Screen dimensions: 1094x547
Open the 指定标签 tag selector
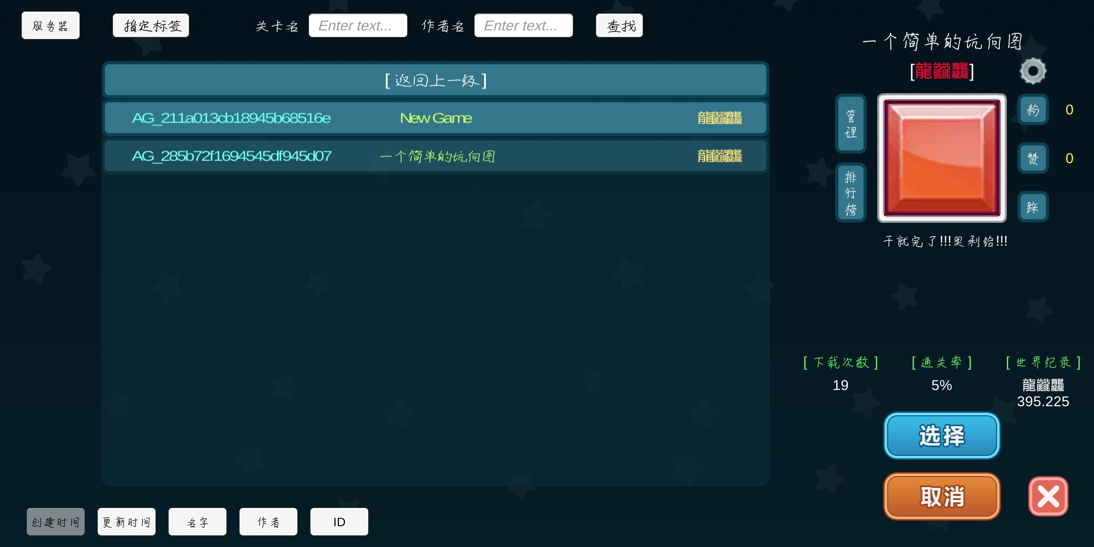[151, 25]
